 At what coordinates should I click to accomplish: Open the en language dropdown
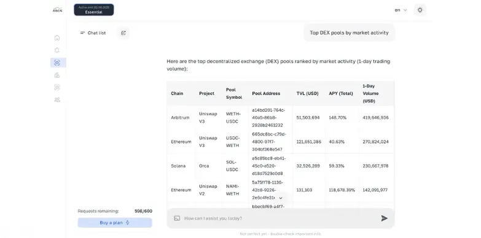[401, 10]
